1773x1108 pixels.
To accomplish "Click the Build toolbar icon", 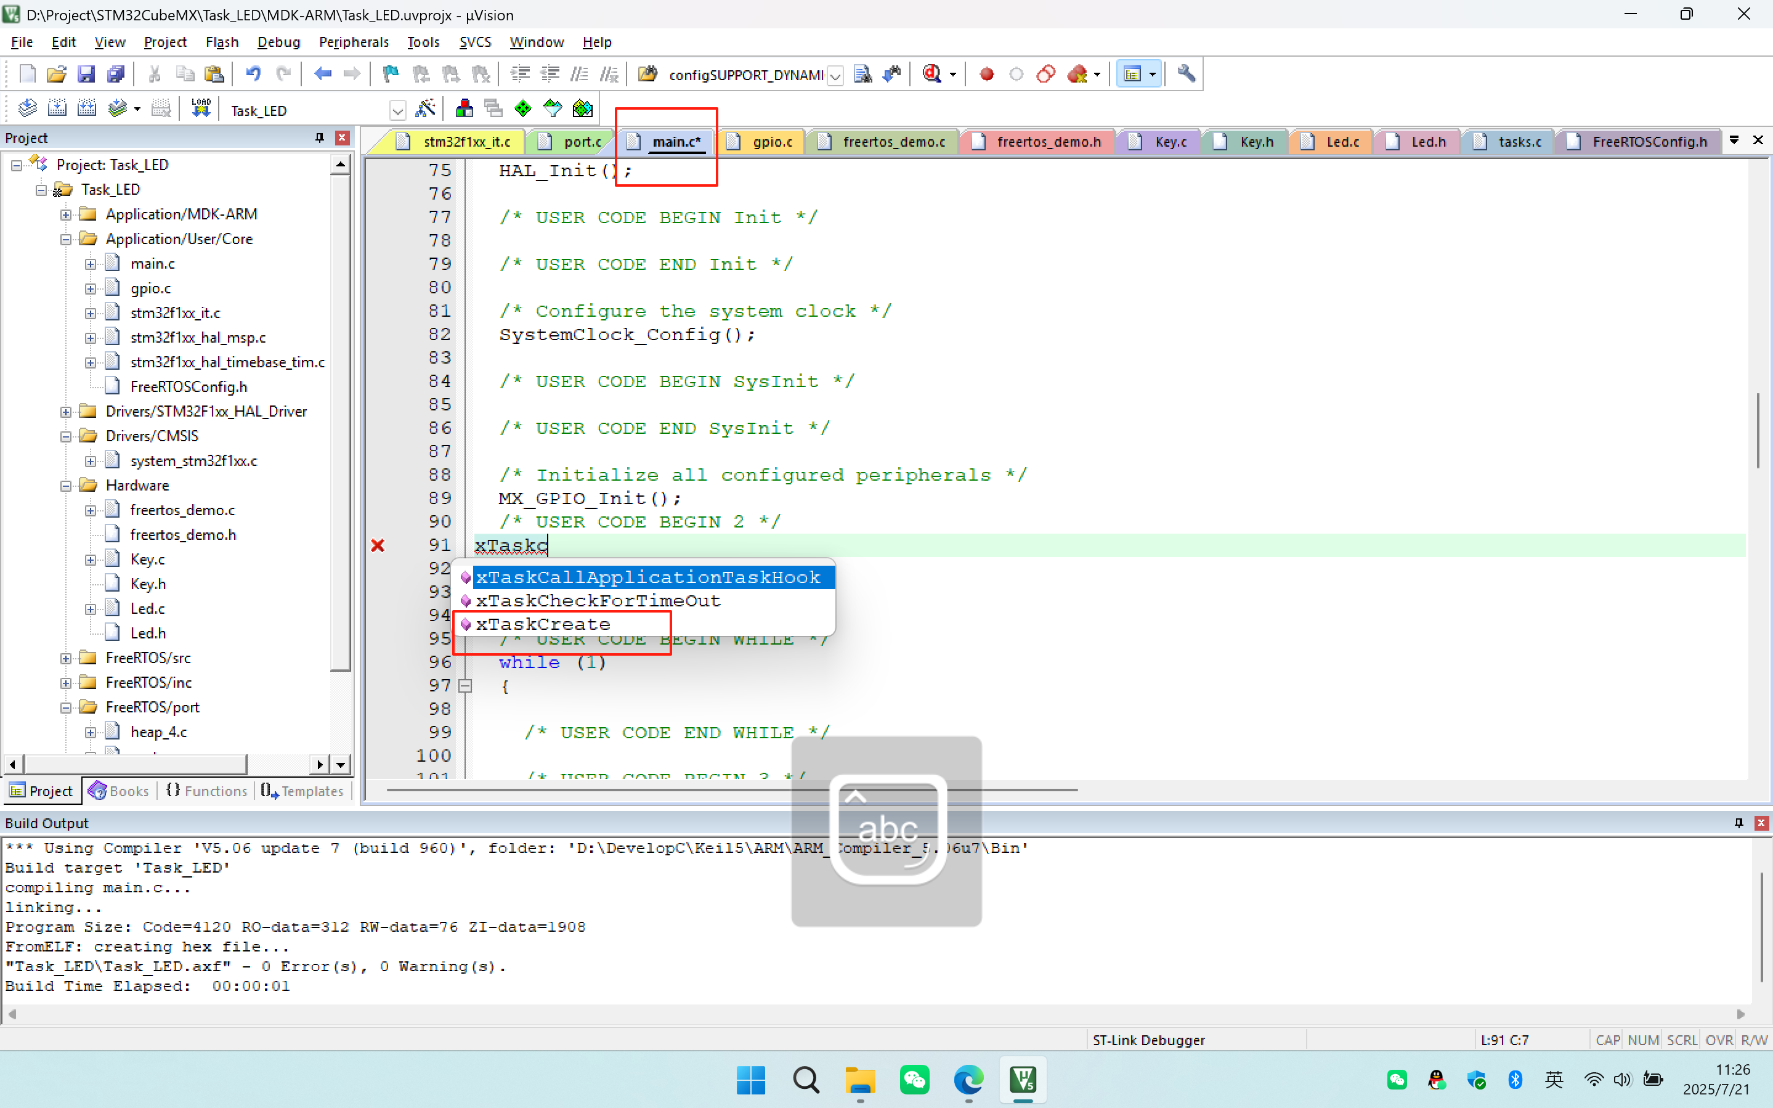I will [x=57, y=108].
